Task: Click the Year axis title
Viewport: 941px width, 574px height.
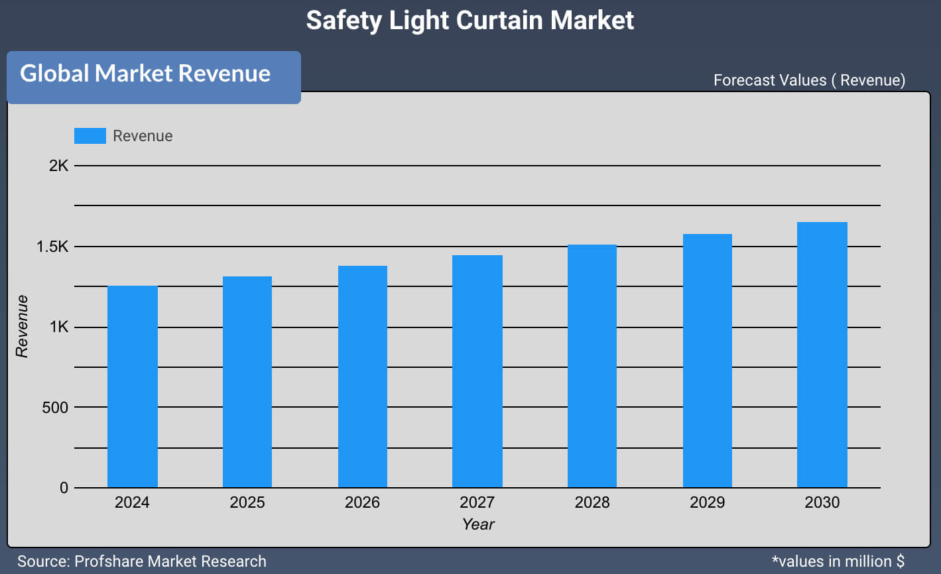Action: coord(478,524)
